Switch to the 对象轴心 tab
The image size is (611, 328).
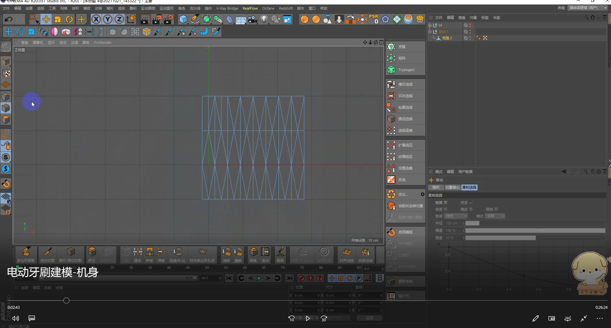click(452, 187)
